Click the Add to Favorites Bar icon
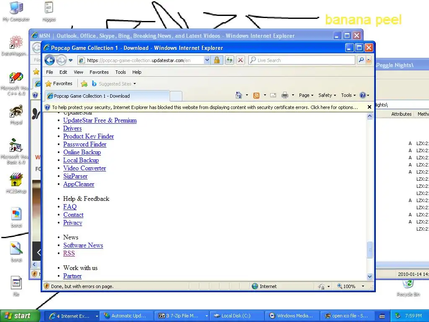Image resolution: width=429 pixels, height=322 pixels. pyautogui.click(x=84, y=84)
